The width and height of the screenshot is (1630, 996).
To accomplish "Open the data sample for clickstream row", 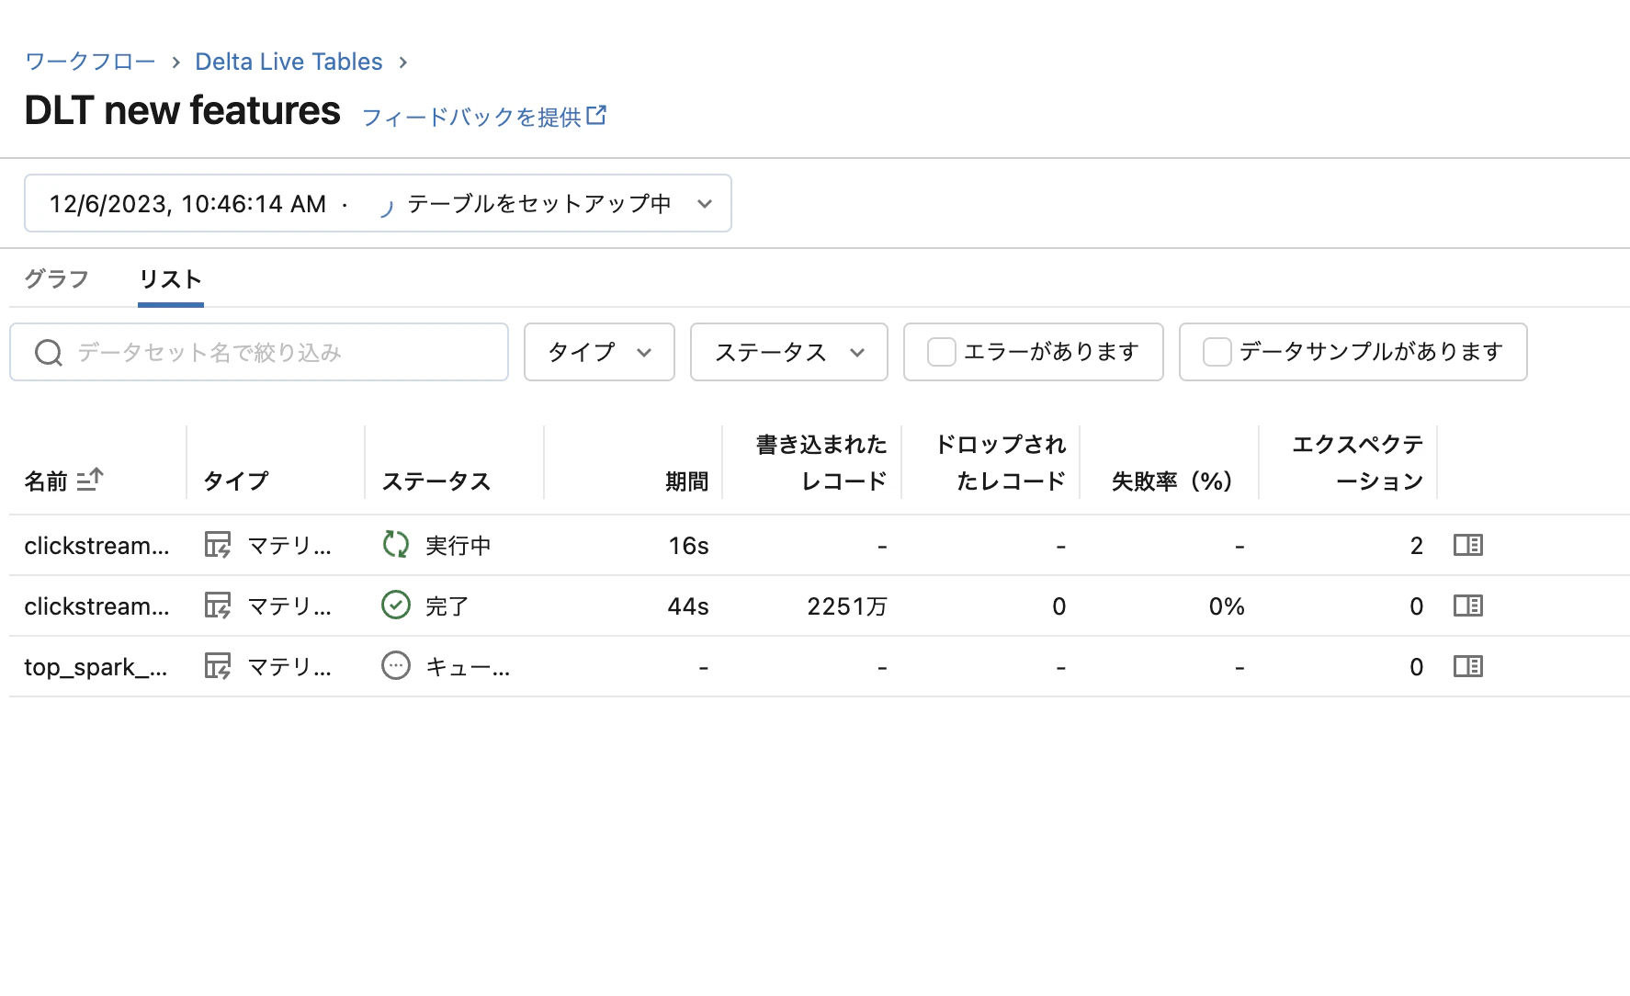I will tap(1467, 544).
